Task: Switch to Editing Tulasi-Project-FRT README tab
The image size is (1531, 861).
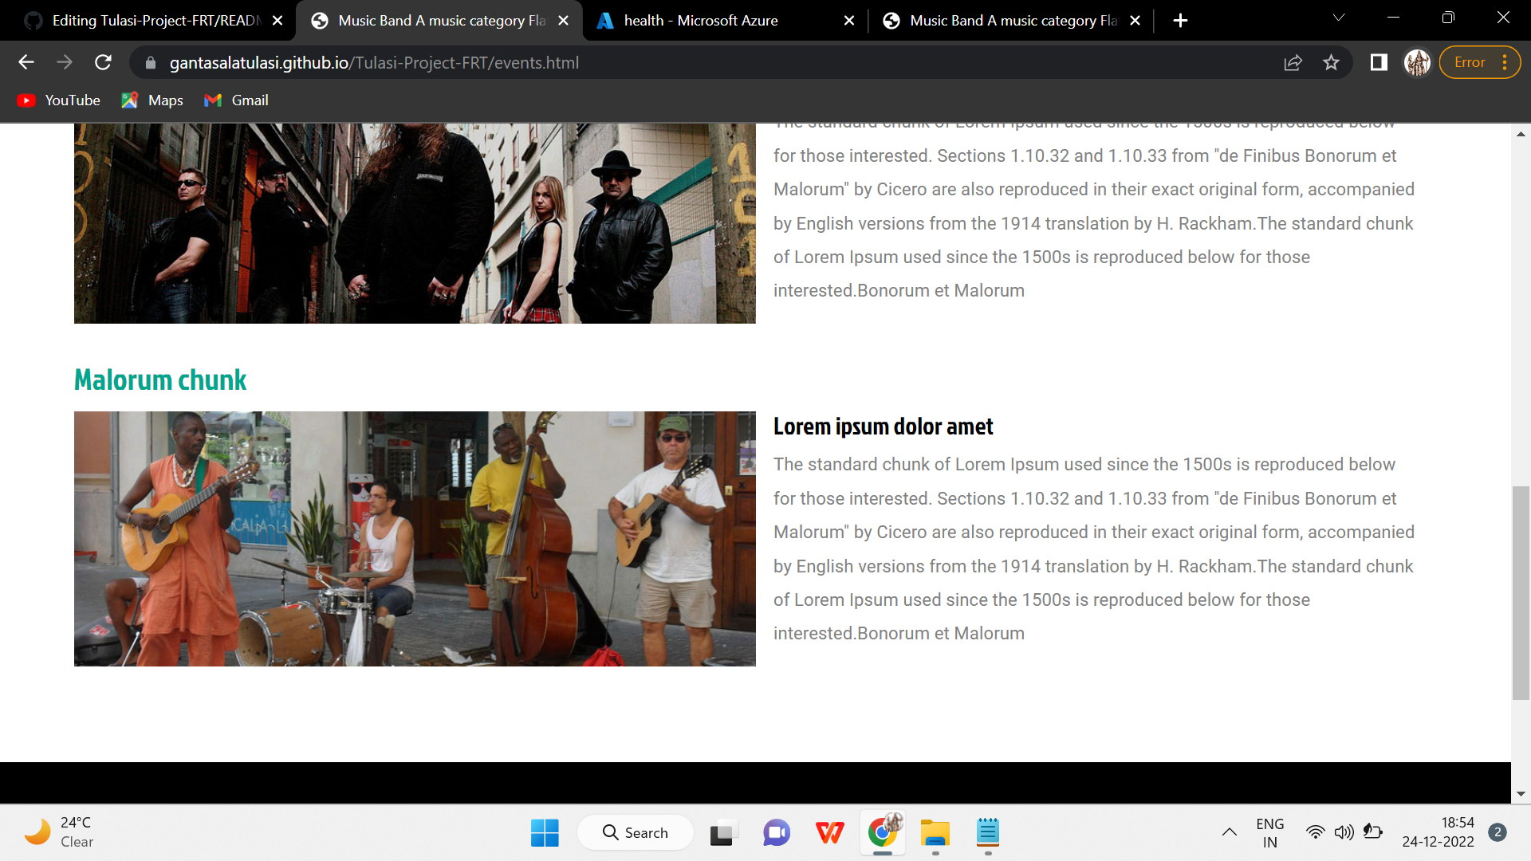Action: point(155,21)
